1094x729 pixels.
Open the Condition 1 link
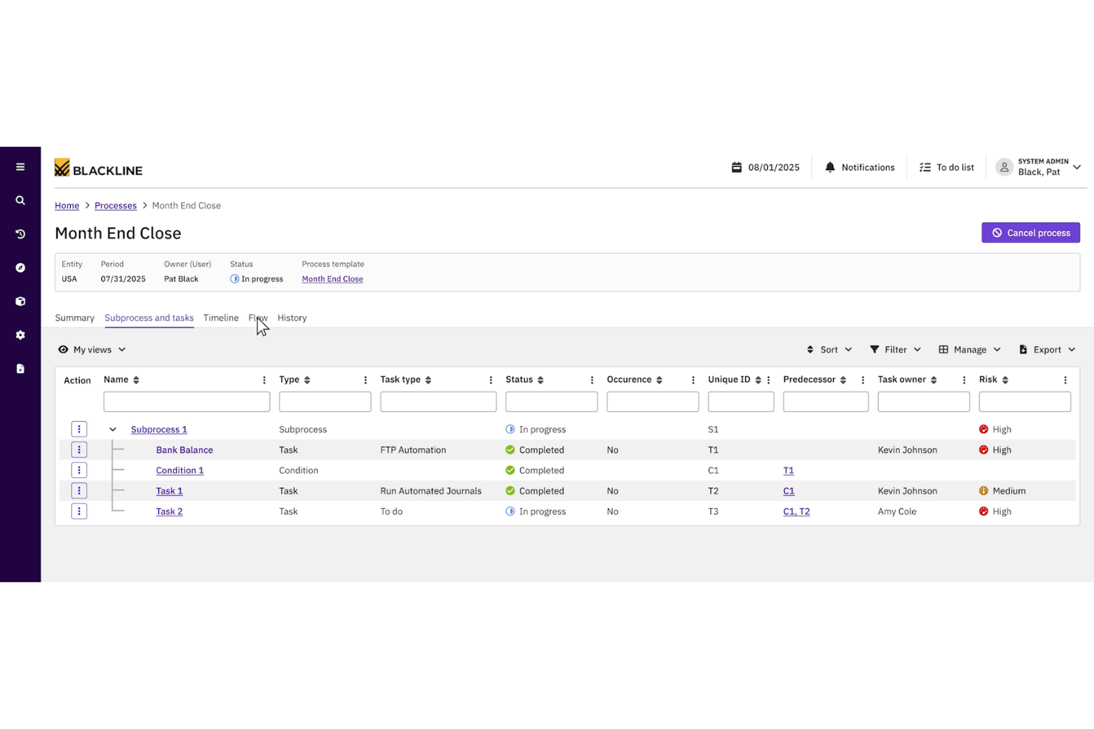180,470
